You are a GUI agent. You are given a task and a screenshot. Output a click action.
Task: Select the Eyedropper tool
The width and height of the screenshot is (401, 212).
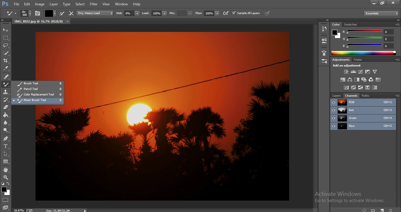coord(6,69)
